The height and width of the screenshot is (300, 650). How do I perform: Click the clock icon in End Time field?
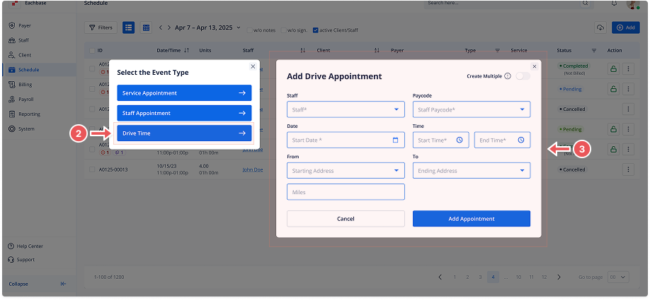click(x=520, y=140)
